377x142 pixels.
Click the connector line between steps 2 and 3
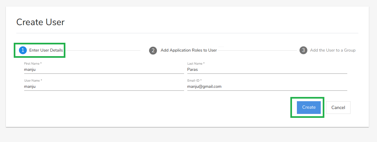[x=258, y=50]
